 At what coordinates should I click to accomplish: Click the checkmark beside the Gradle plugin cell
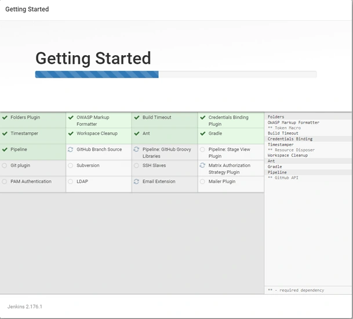[203, 133]
